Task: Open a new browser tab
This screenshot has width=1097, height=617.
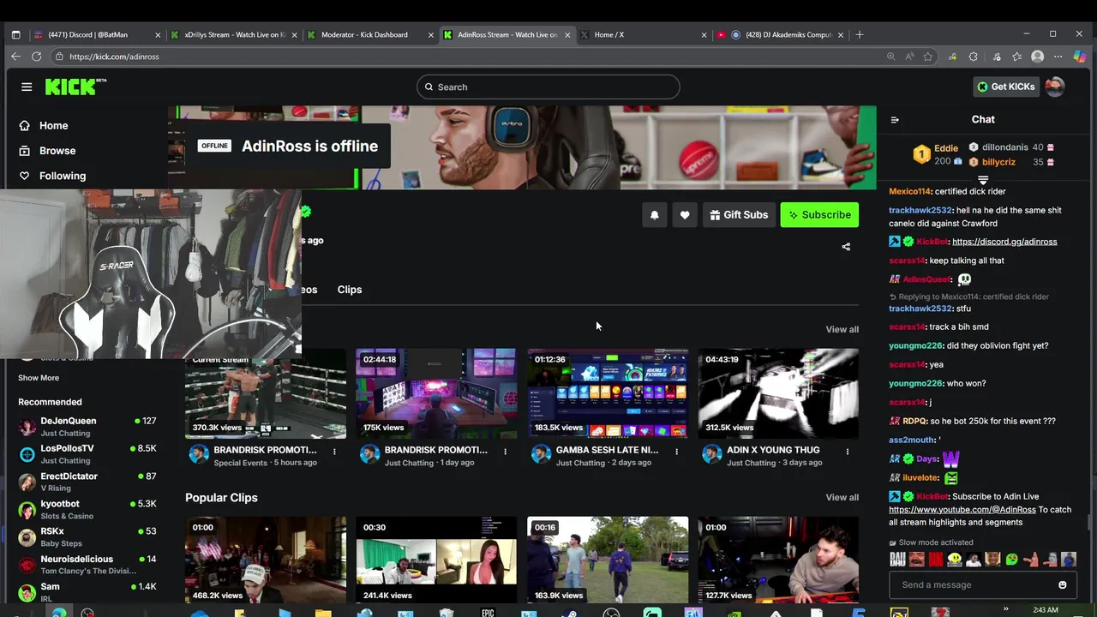Action: [860, 35]
